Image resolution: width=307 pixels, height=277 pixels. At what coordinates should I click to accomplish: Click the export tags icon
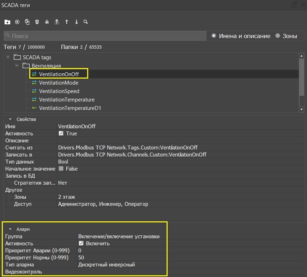point(57,22)
